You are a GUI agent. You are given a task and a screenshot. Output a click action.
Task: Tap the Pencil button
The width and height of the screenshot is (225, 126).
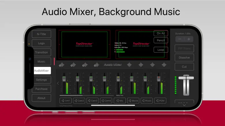click(x=161, y=40)
